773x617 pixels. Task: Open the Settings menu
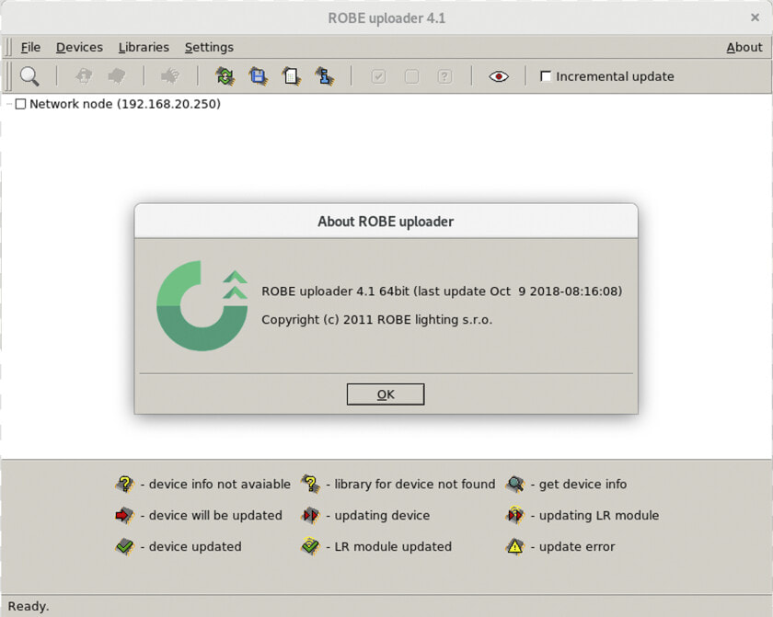click(209, 47)
